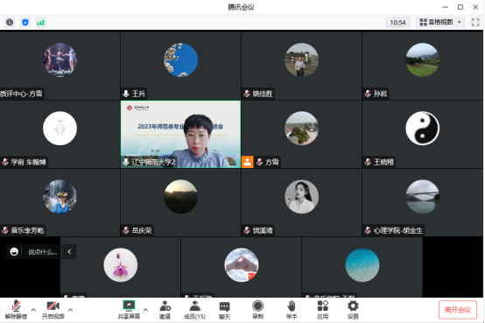Click muted mic icon next to 音乐李芳屹

pos(5,230)
